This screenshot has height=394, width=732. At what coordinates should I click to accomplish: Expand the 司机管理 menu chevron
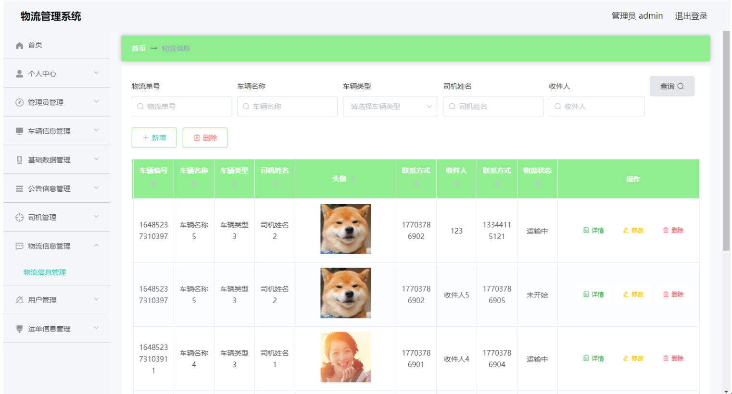click(x=96, y=217)
